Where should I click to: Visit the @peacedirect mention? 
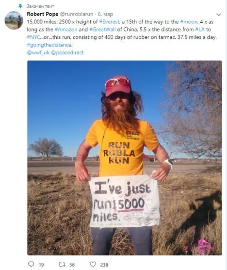[x=67, y=53]
